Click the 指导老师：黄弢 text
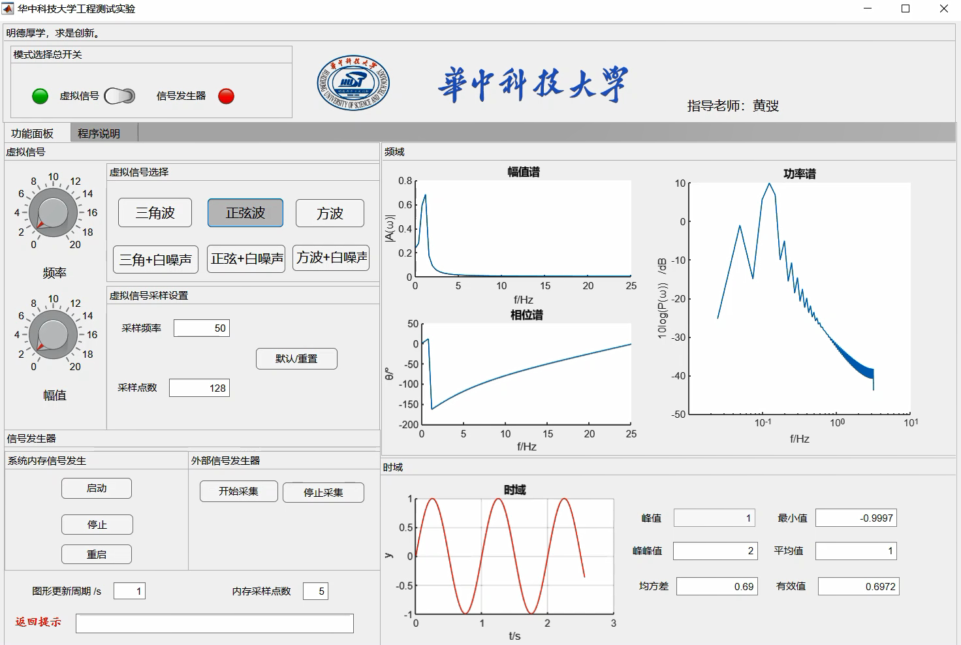The width and height of the screenshot is (961, 645). tap(733, 106)
